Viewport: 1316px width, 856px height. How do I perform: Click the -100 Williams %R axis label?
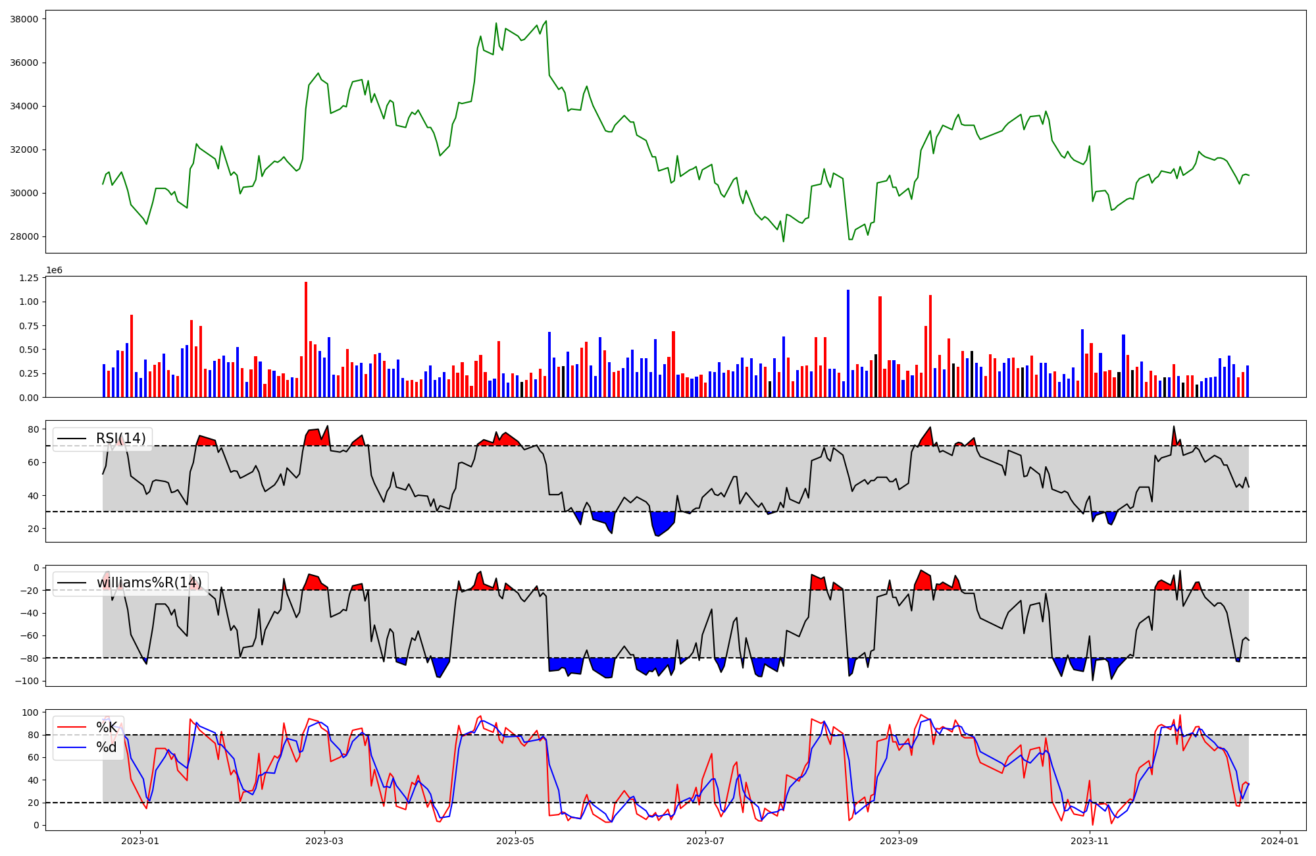(x=26, y=681)
